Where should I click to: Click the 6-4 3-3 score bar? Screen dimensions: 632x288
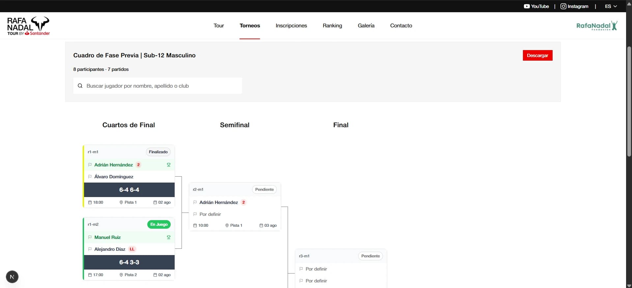(x=129, y=262)
